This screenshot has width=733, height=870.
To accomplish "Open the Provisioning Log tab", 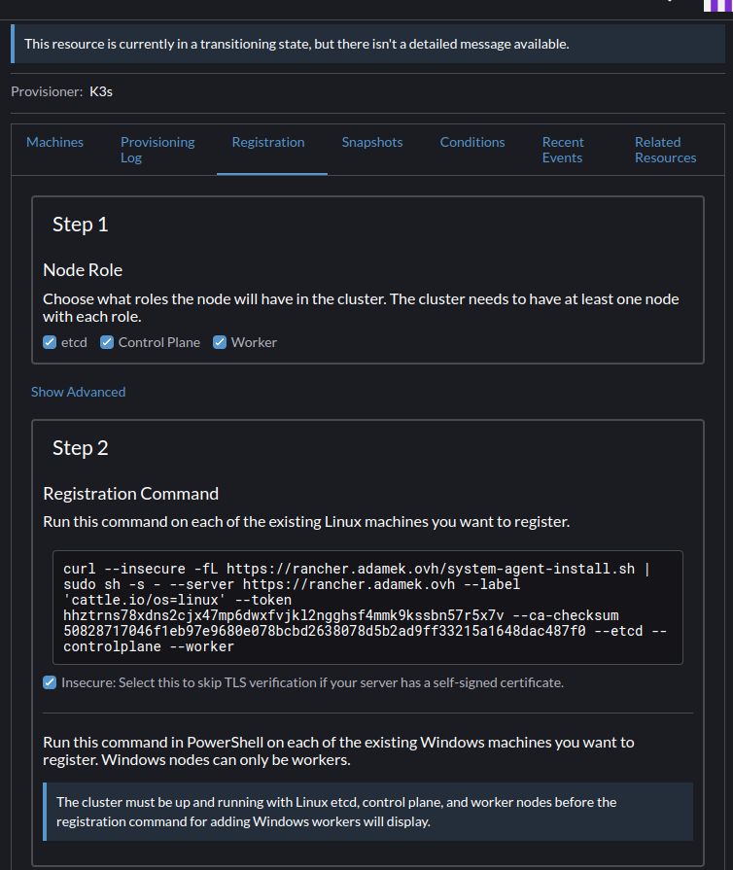I will (157, 150).
